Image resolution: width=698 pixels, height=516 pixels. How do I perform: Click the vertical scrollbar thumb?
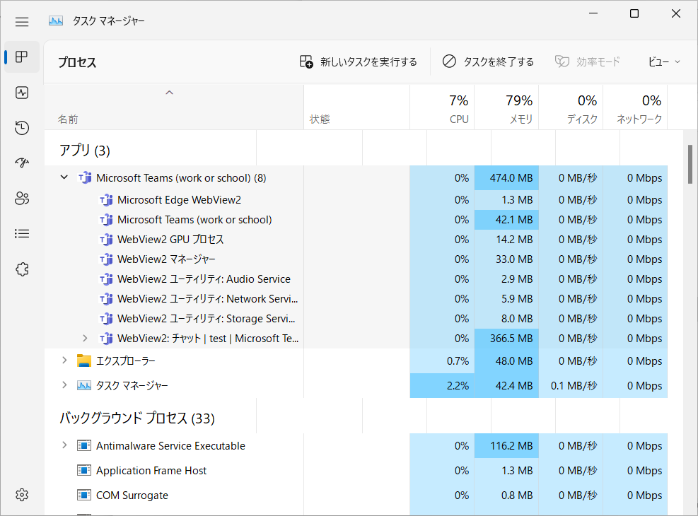pos(690,164)
